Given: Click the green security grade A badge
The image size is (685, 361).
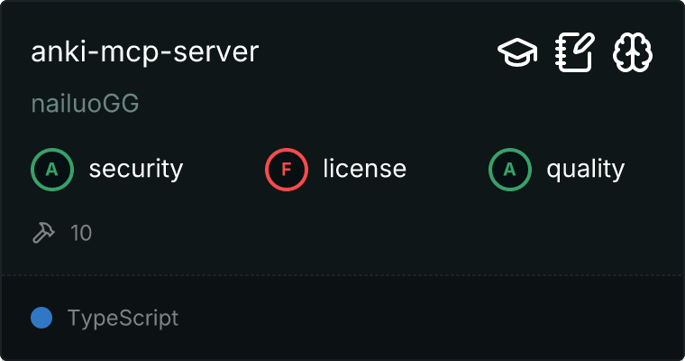Looking at the screenshot, I should tap(52, 169).
